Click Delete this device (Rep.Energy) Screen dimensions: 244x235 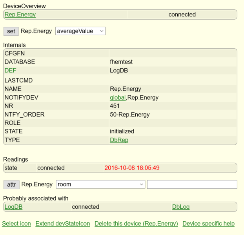pyautogui.click(x=136, y=224)
